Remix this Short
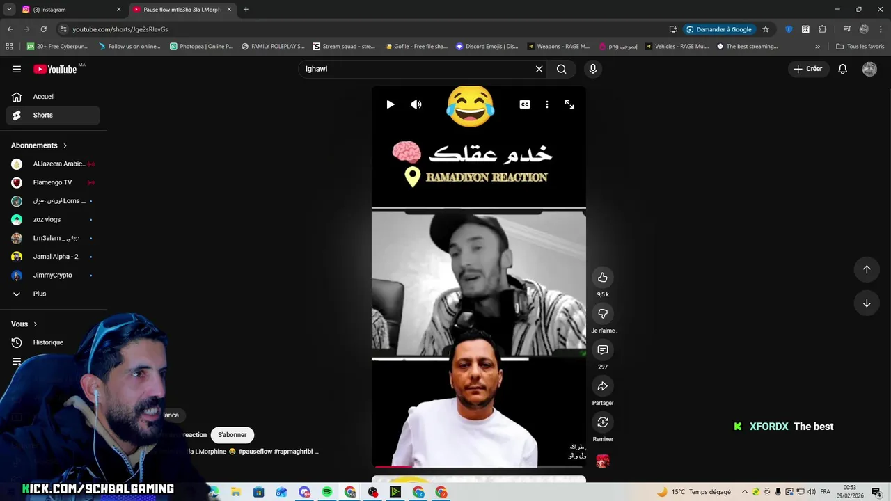The image size is (891, 501). tap(603, 422)
